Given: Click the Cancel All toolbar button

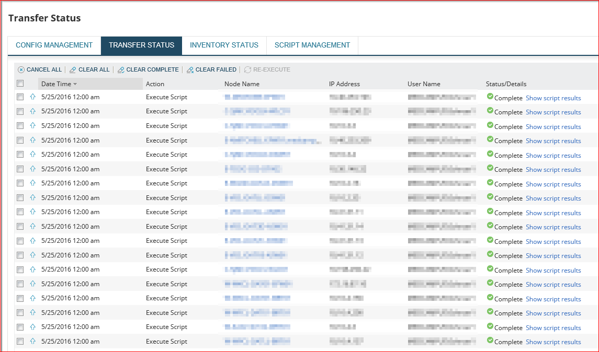Looking at the screenshot, I should [40, 69].
